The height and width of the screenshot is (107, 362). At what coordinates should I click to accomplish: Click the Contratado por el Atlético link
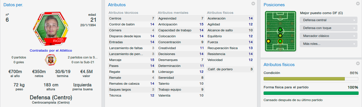point(51,50)
